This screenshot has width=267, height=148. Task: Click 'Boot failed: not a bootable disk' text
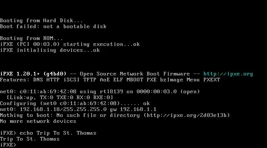pyautogui.click(x=53, y=27)
